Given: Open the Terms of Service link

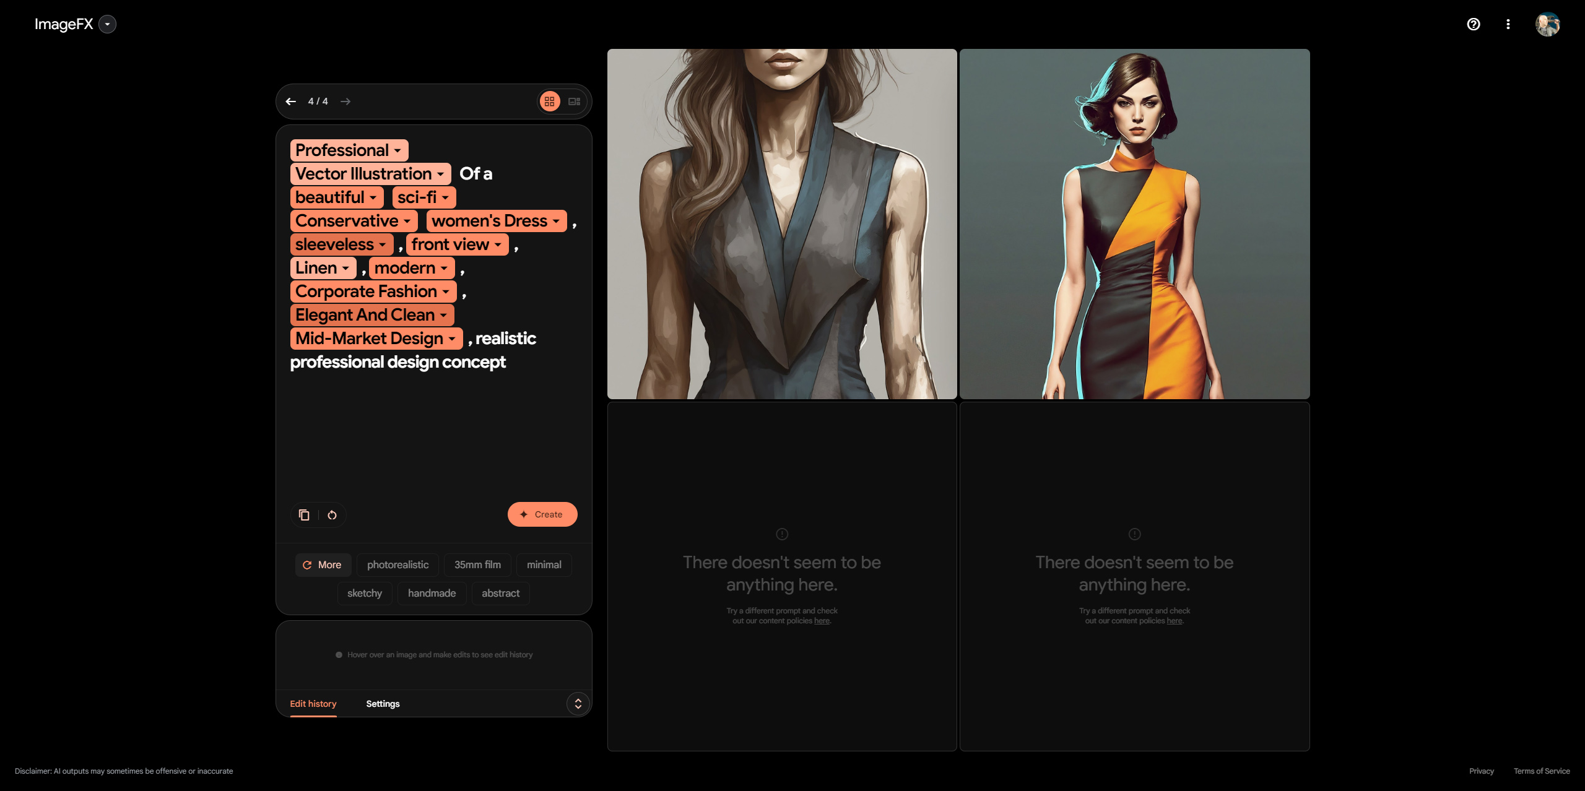Looking at the screenshot, I should point(1542,771).
